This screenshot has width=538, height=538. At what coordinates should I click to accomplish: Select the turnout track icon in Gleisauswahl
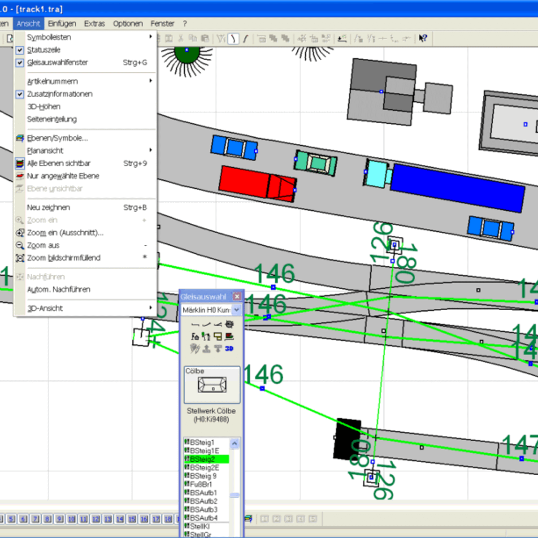tap(217, 324)
